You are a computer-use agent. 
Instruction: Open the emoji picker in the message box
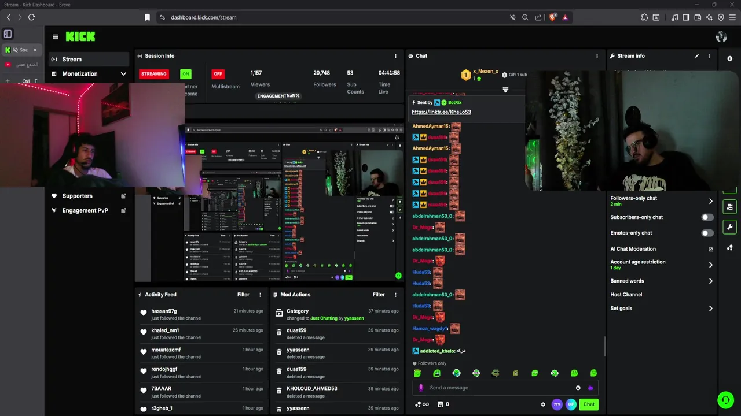pyautogui.click(x=578, y=388)
